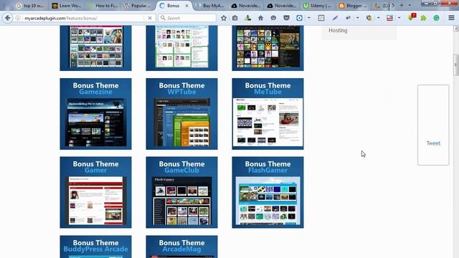Screen dimensions: 459x258
Task: Open the Bonus Theme FlashGamer thumbnail
Action: pyautogui.click(x=268, y=193)
